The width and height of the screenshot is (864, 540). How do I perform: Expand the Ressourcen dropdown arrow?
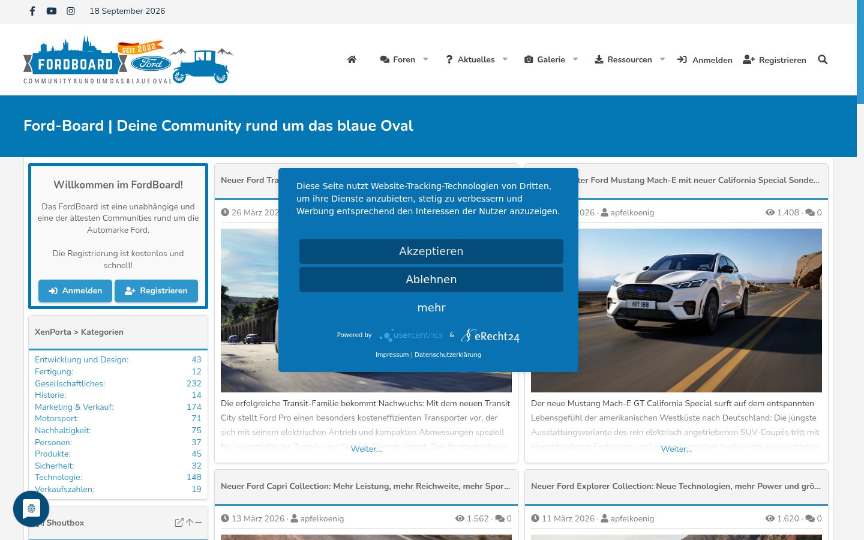point(662,59)
